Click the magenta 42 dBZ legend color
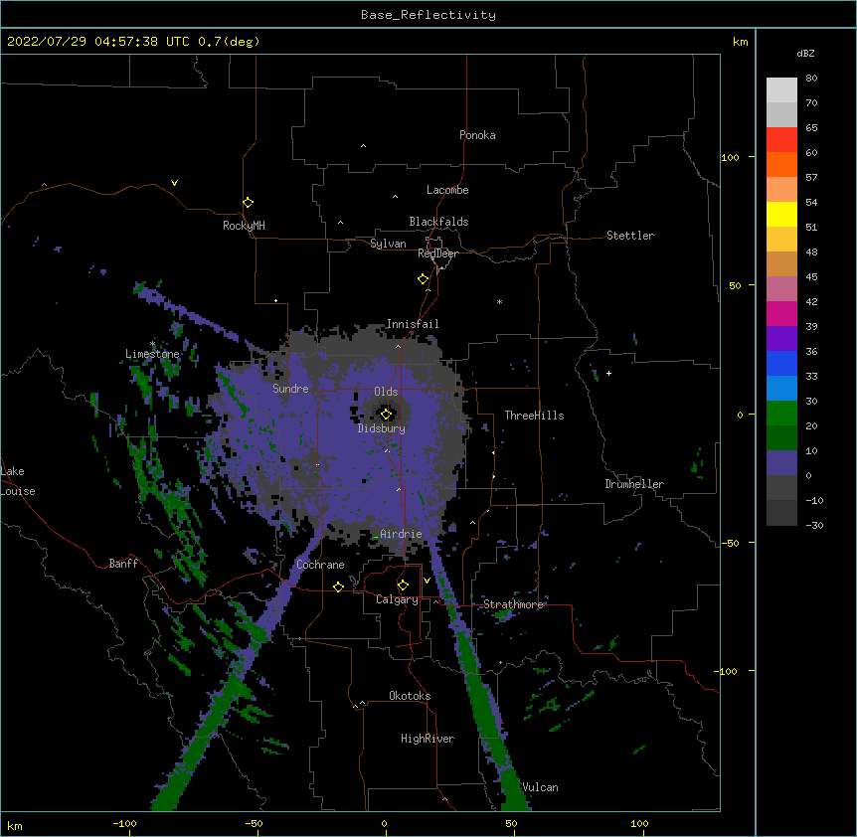The image size is (857, 837). (x=781, y=313)
